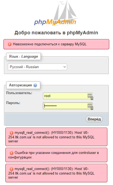
Task: Click the error icon beside "Невозможно подключиться" message
Action: pyautogui.click(x=10, y=44)
